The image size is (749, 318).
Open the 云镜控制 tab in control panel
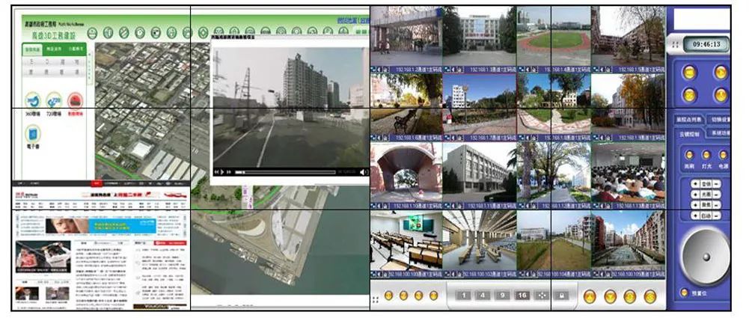pyautogui.click(x=688, y=134)
